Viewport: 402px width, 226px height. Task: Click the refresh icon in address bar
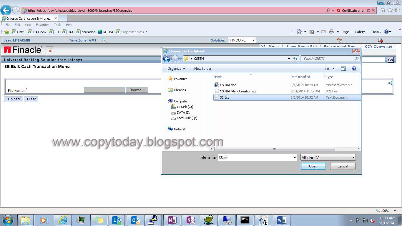tap(368, 10)
